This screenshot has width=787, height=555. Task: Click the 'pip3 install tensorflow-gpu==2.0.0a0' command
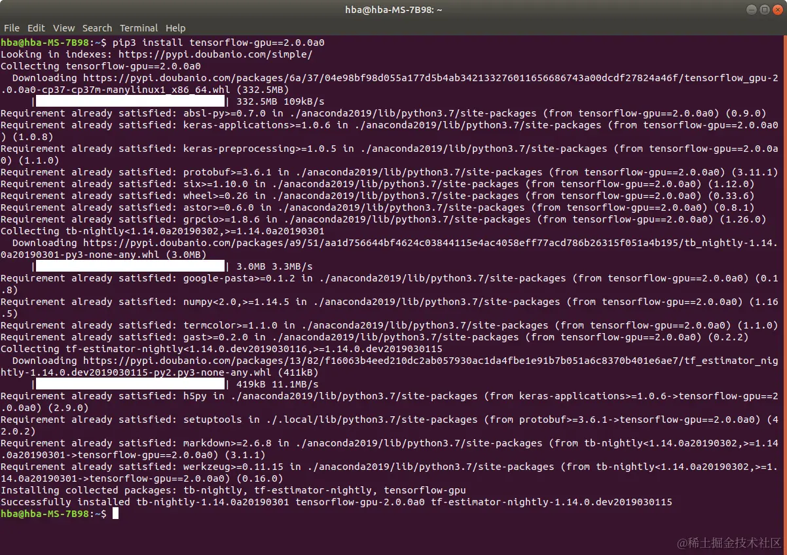click(219, 43)
